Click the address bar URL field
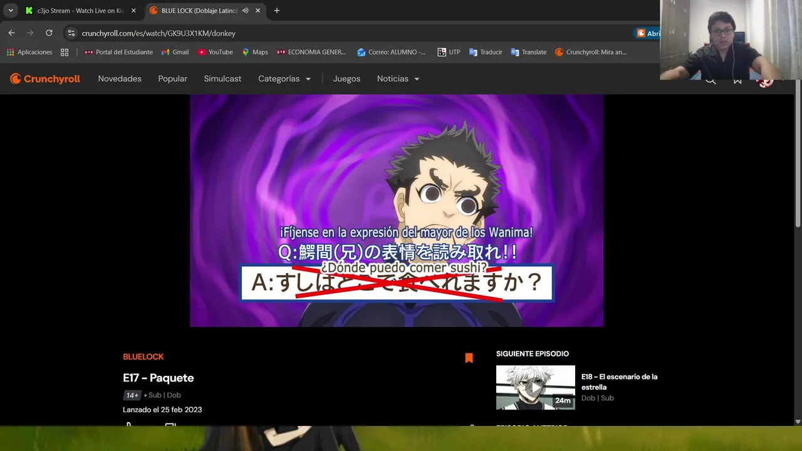The width and height of the screenshot is (802, 451). (x=351, y=33)
